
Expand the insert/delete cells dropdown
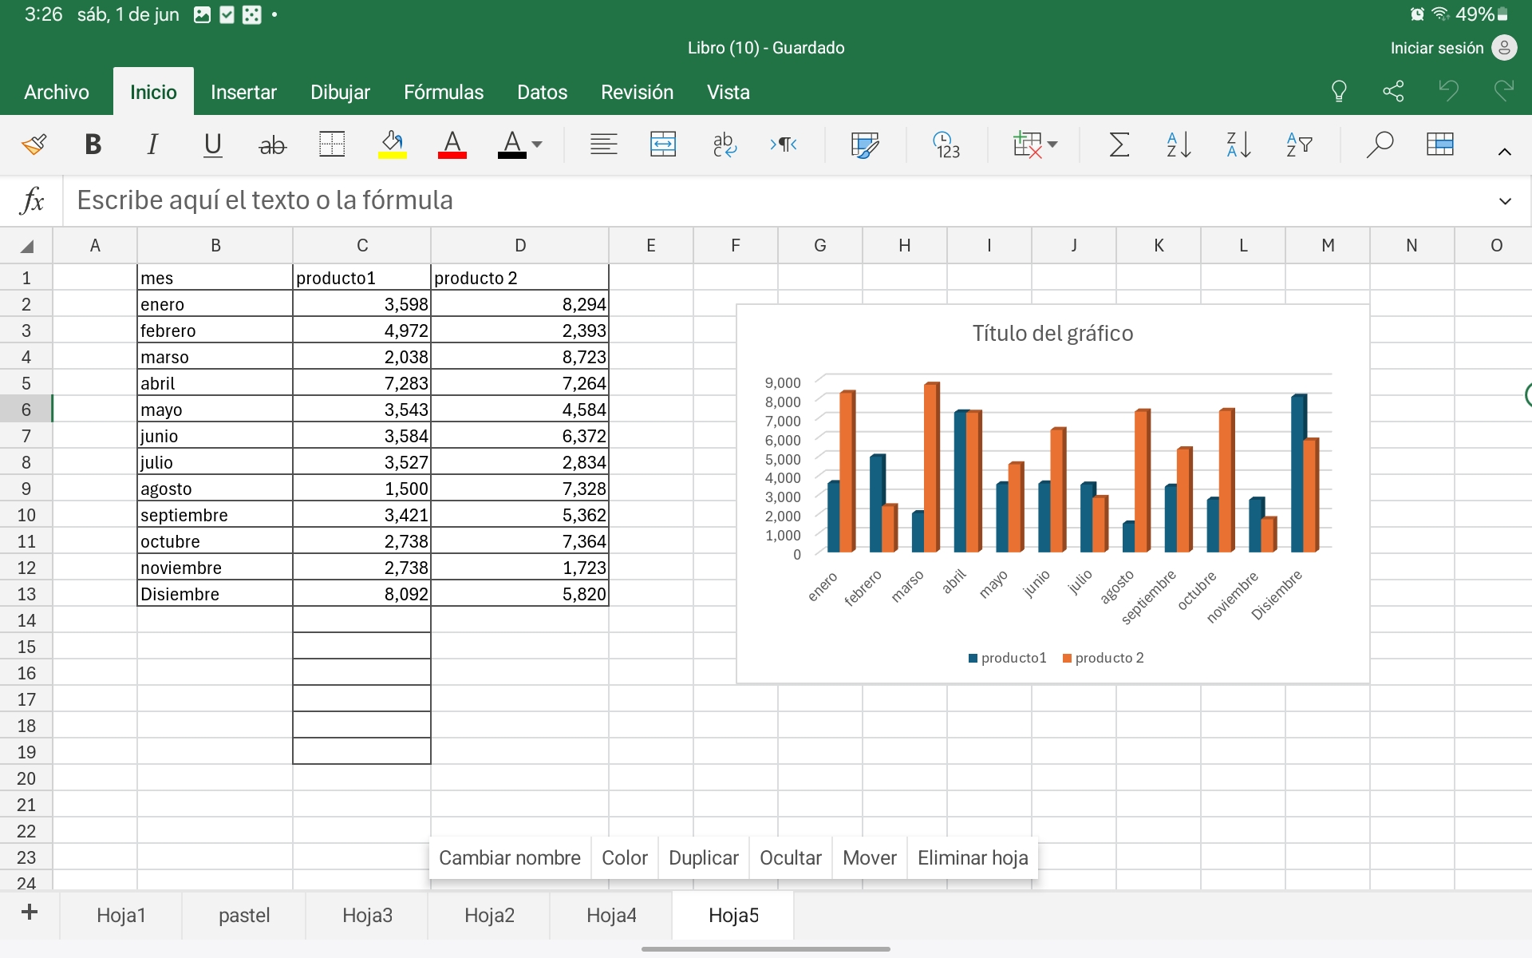pos(1052,144)
